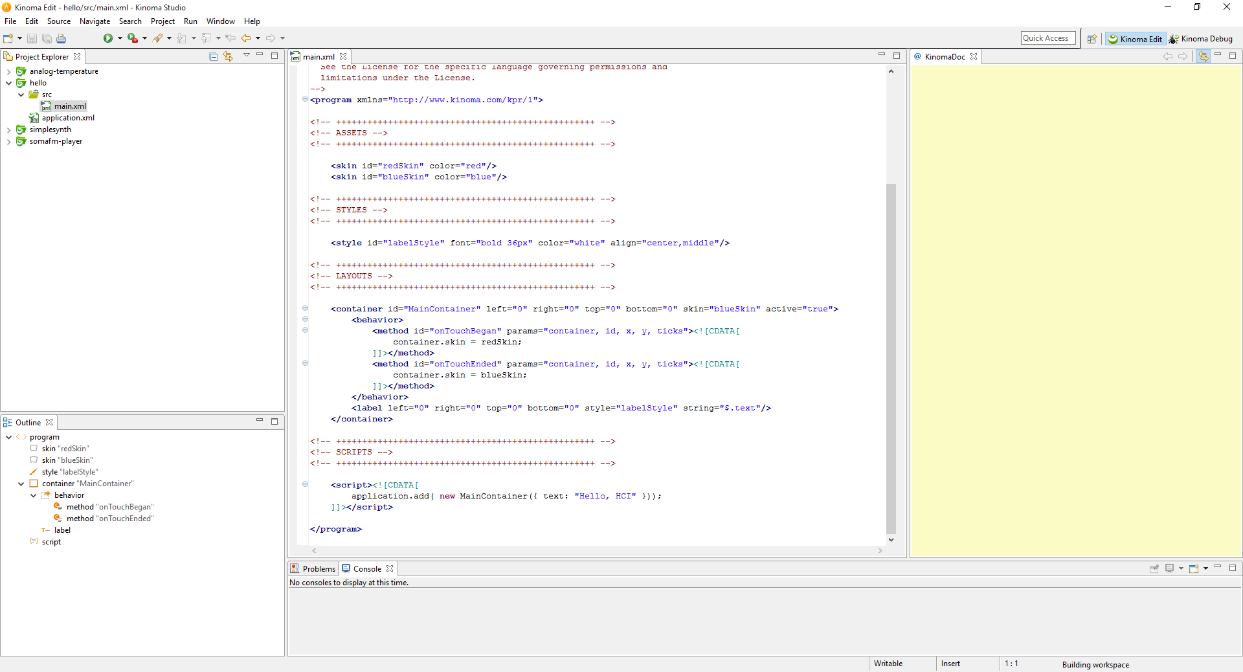Expand the simplesynth project

[8, 130]
